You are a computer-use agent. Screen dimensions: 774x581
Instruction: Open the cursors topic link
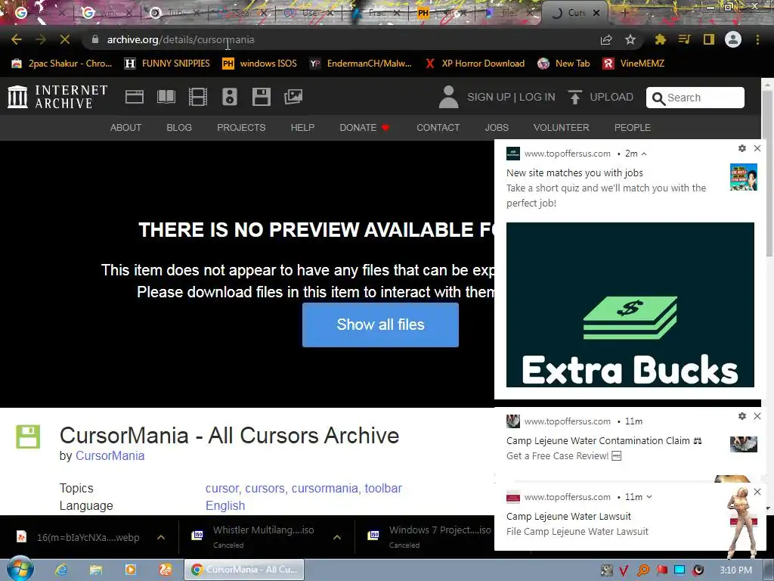[265, 488]
